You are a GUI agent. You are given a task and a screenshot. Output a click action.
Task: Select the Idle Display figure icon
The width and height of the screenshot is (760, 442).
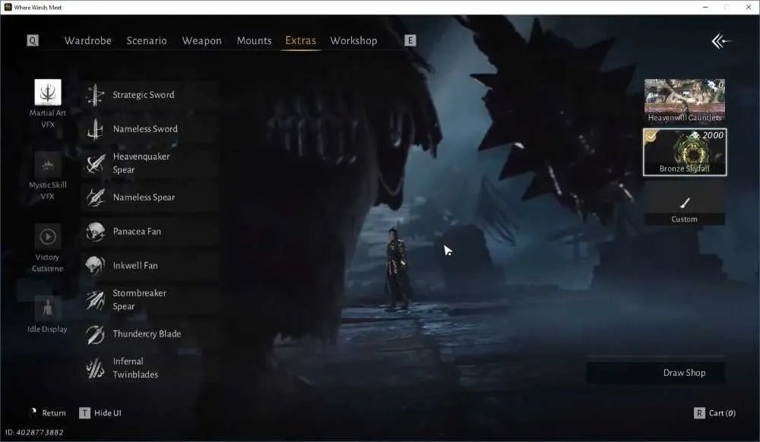pyautogui.click(x=47, y=309)
